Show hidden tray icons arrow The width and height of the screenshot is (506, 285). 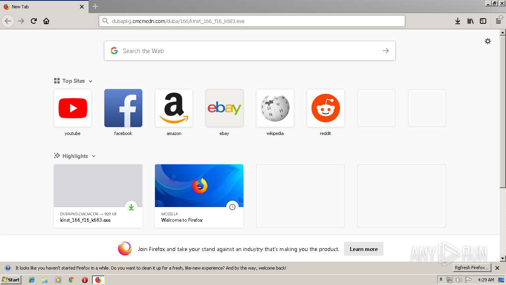441,280
